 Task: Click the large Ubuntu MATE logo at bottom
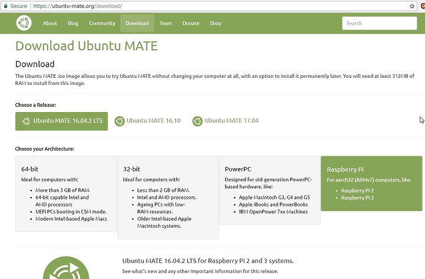coord(66,268)
